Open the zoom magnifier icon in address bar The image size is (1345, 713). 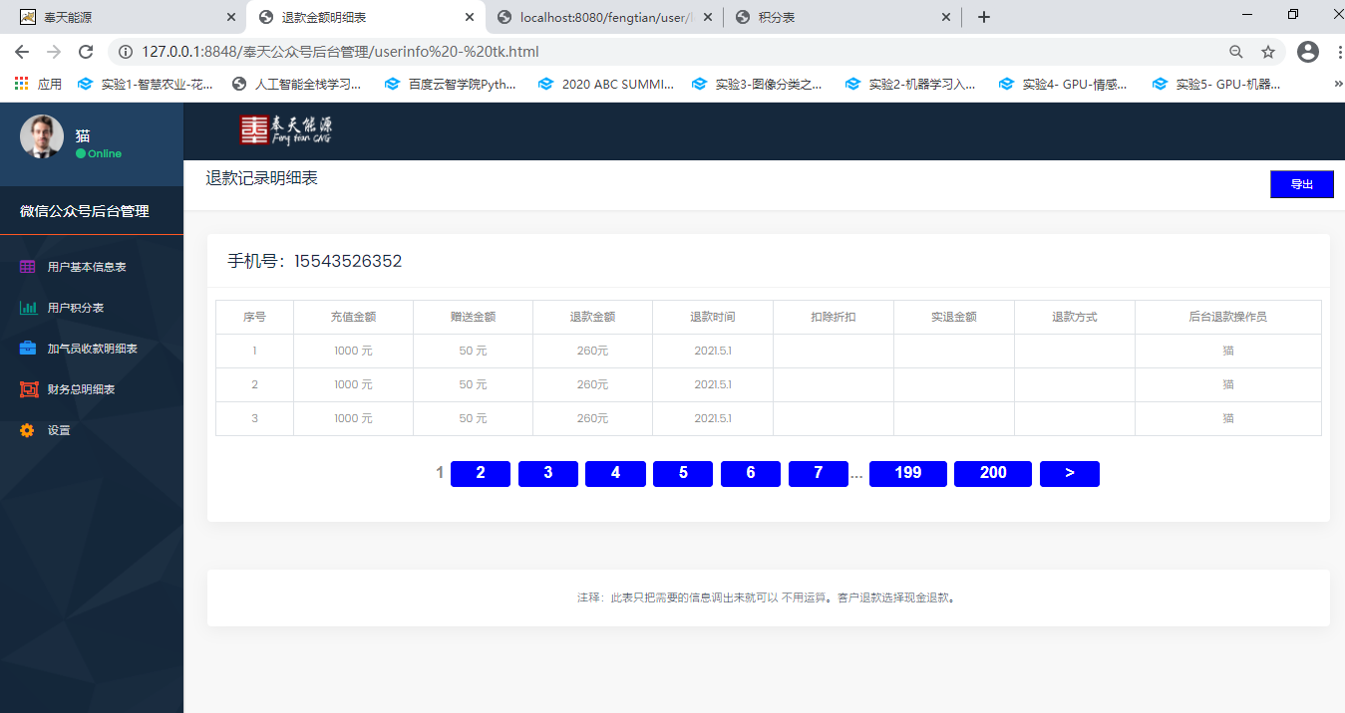click(1235, 52)
